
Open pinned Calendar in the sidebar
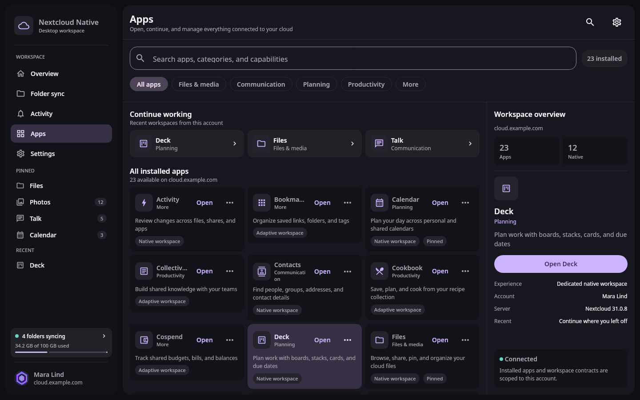coord(61,235)
